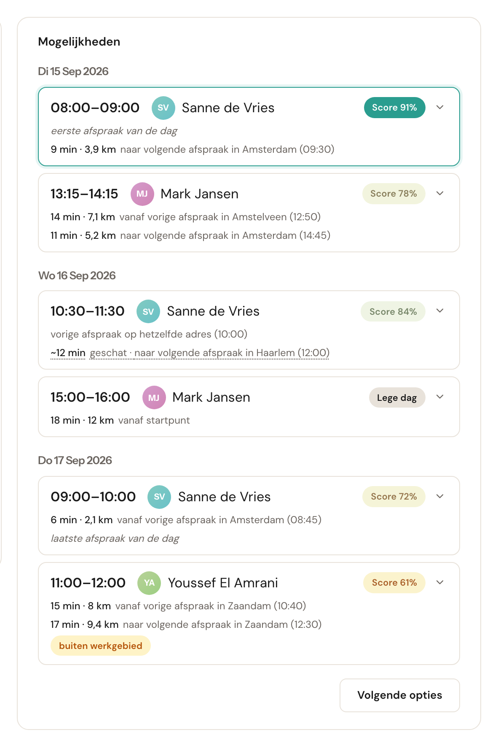Expand the 08:00–09:00 Sanne de Vries option

coord(440,107)
